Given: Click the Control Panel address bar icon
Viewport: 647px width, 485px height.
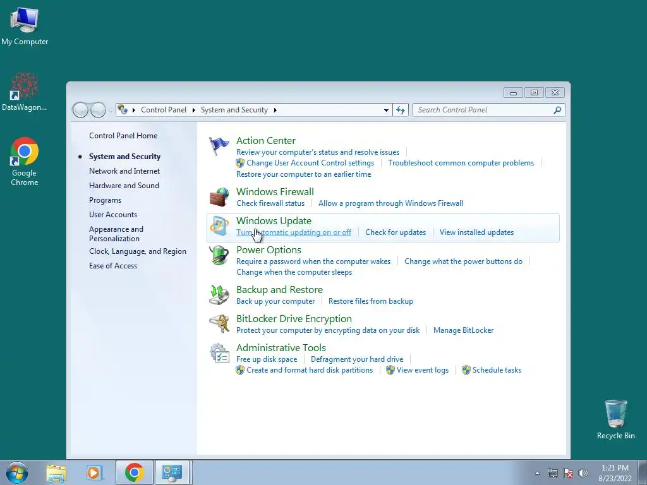Looking at the screenshot, I should 123,110.
